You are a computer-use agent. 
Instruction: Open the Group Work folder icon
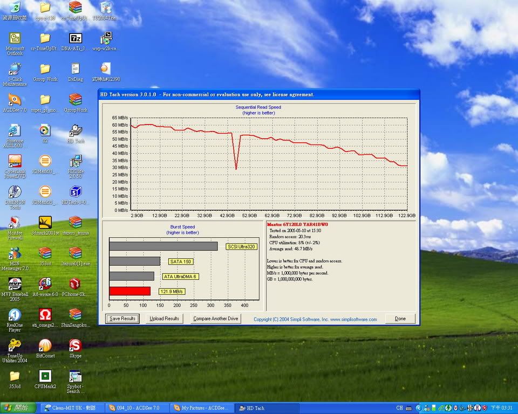(x=45, y=72)
